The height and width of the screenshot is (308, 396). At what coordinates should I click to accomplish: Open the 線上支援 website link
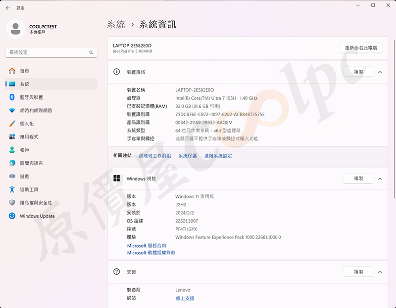click(x=185, y=298)
